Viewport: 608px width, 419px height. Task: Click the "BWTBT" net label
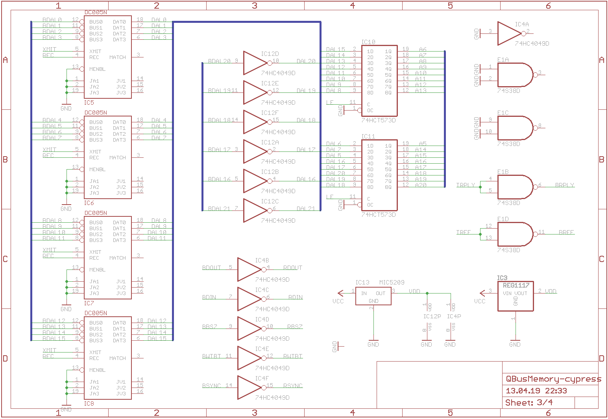pos(212,356)
